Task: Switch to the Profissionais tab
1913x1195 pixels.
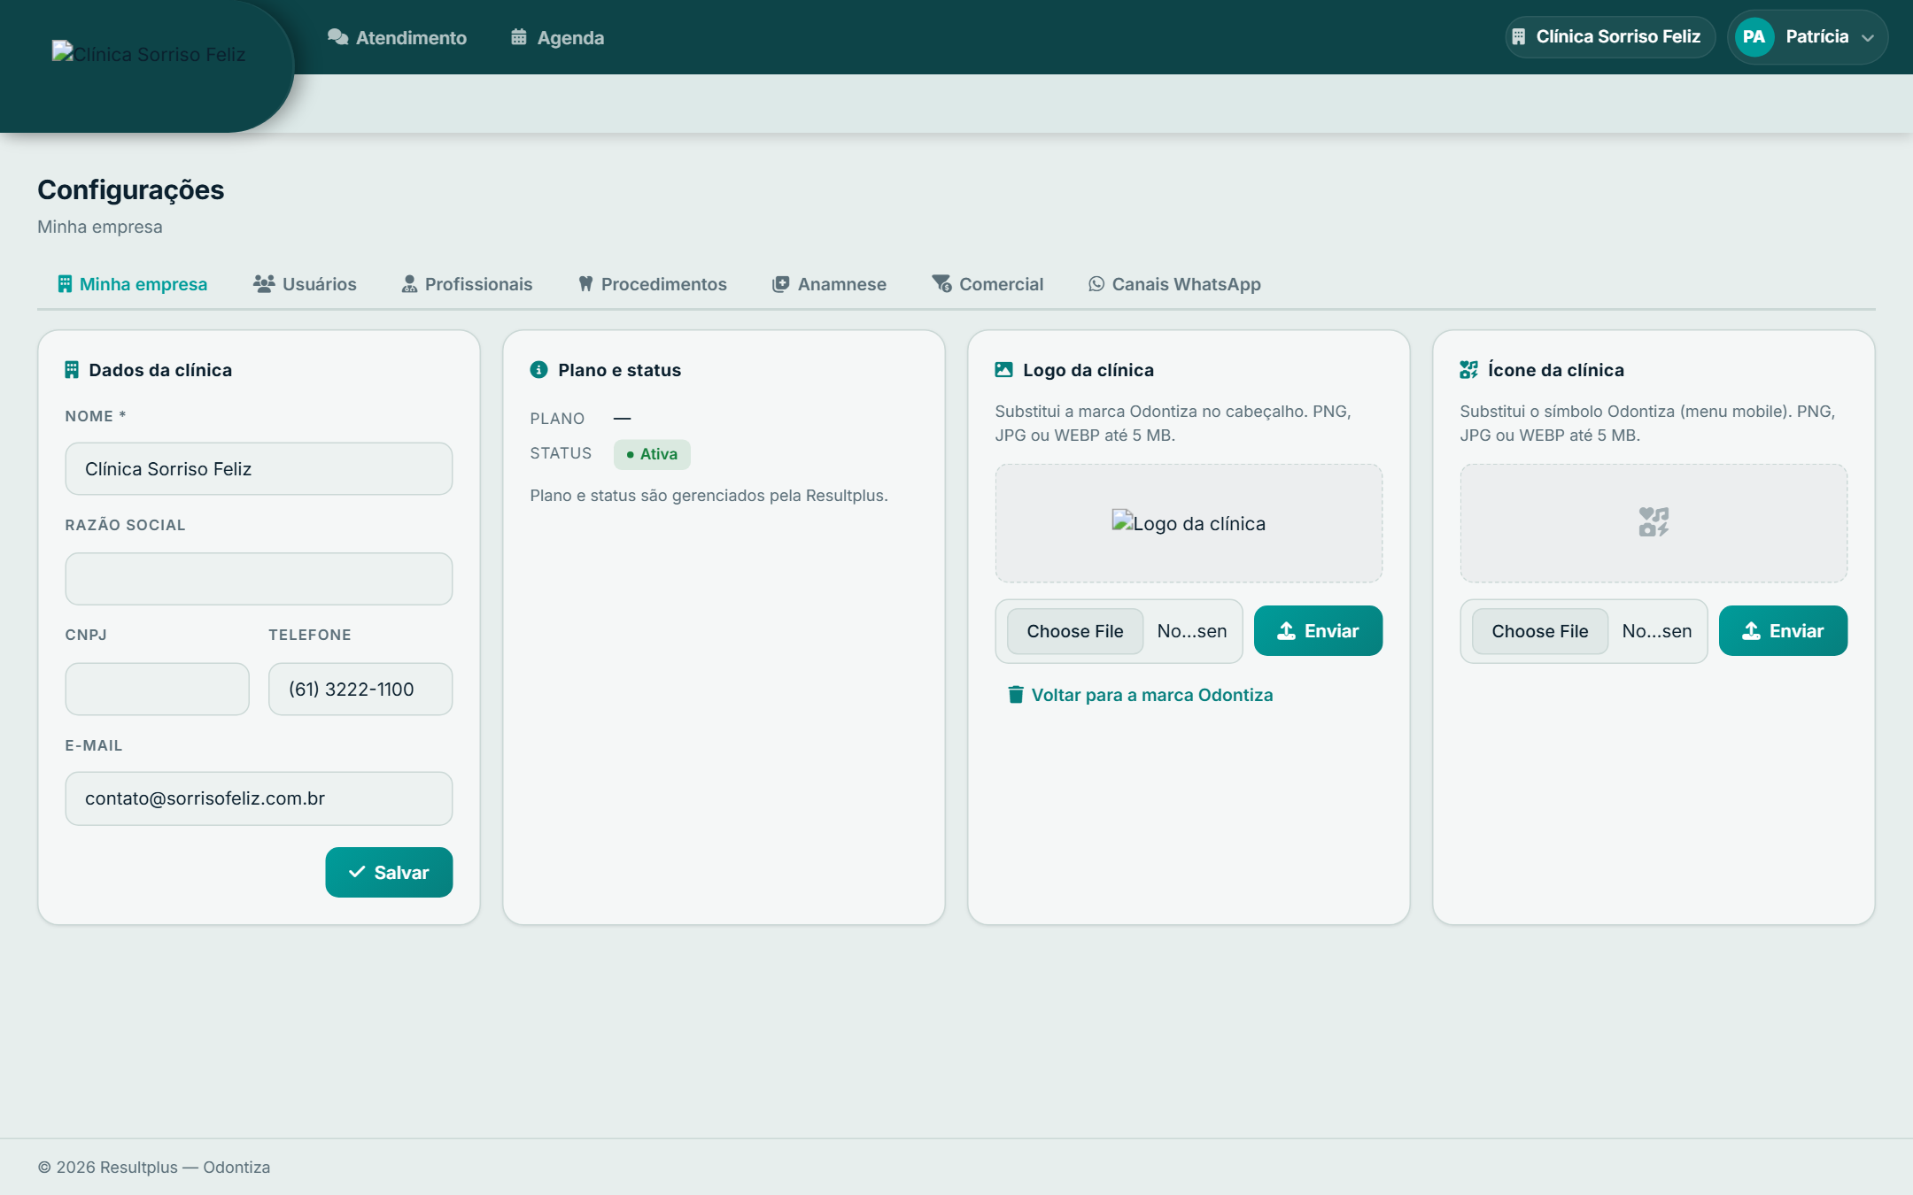Action: (467, 284)
